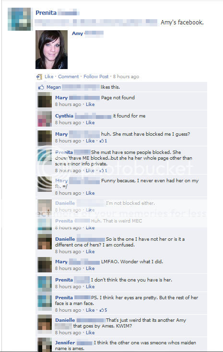This screenshot has height=352, width=223.
Task: Like Mary's 'LMFAO. Wonder what I did' comment
Action: click(90, 268)
